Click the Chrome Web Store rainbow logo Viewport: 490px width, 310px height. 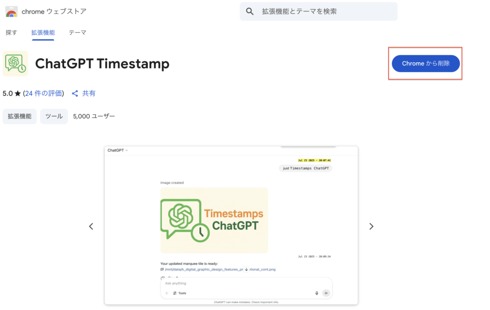[x=11, y=11]
